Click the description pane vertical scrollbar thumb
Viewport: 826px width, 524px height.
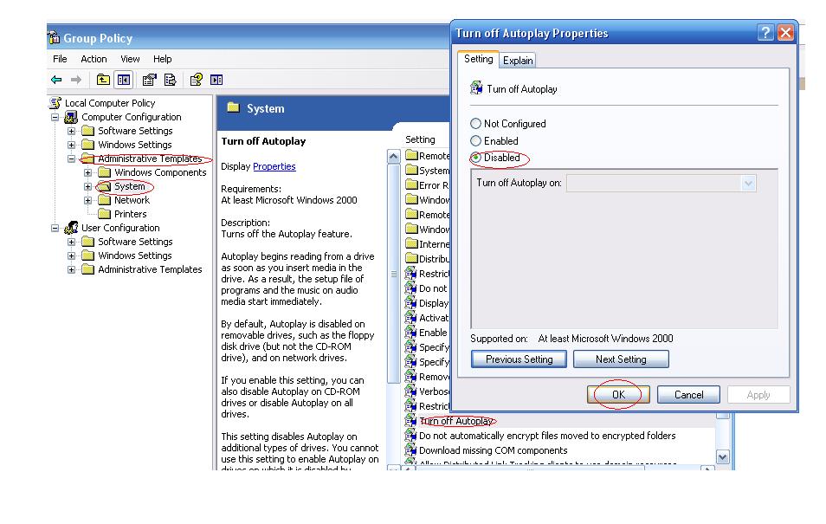coord(393,273)
